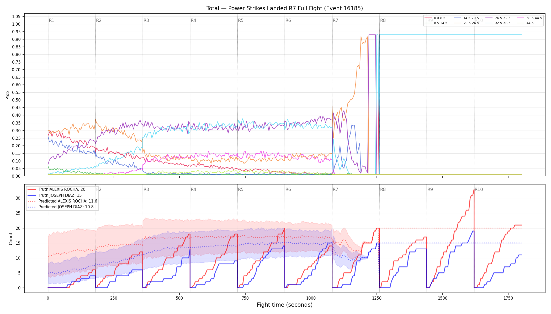This screenshot has height=314, width=551.
Task: Click the 1000 tick on time axis
Action: [x=311, y=298]
